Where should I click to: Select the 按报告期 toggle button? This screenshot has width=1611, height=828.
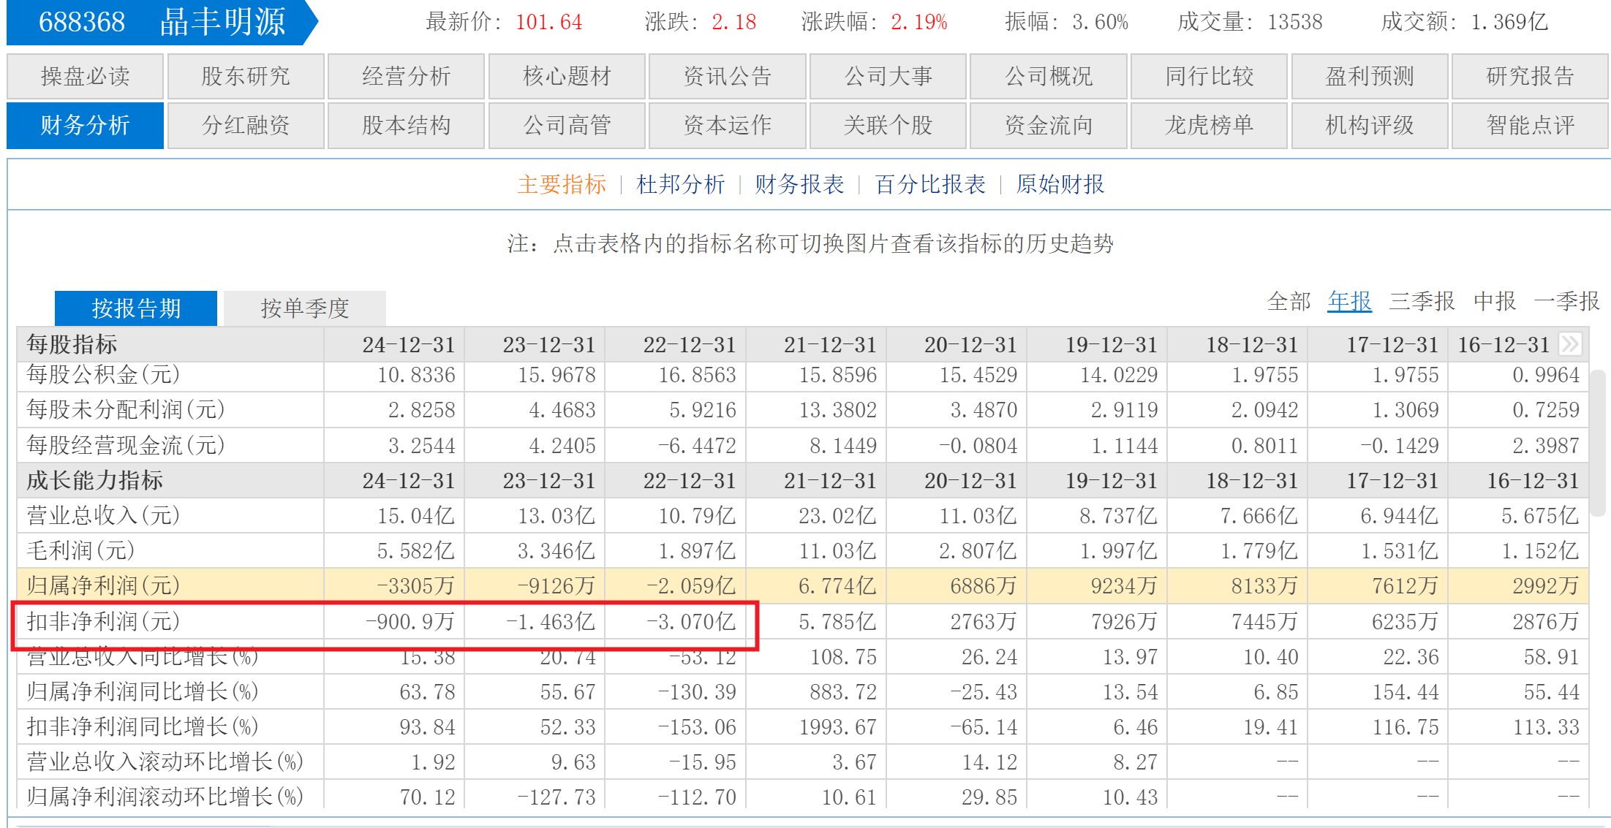pos(136,308)
